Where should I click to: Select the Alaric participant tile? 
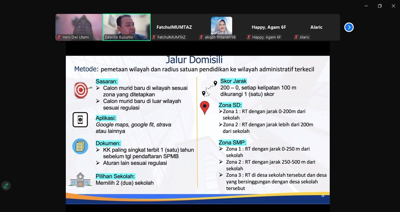pos(316,27)
